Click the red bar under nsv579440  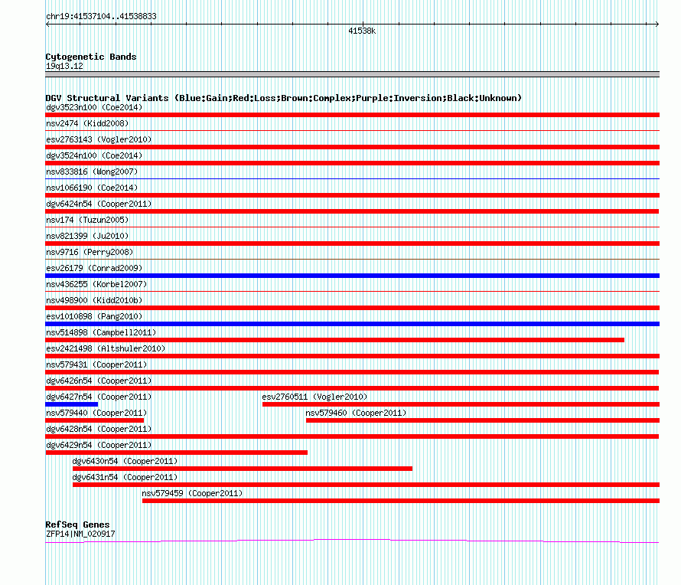[95, 420]
